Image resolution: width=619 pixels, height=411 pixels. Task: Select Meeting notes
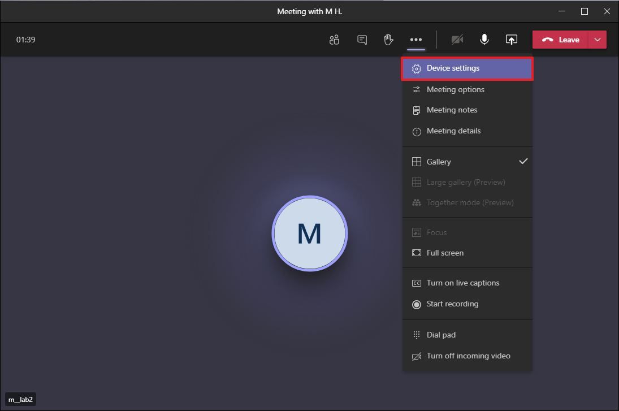point(451,110)
